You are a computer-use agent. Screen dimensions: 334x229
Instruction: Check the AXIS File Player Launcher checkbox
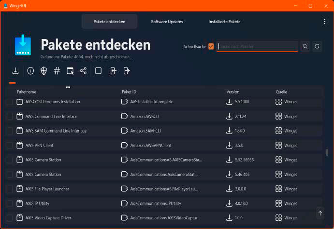point(10,189)
